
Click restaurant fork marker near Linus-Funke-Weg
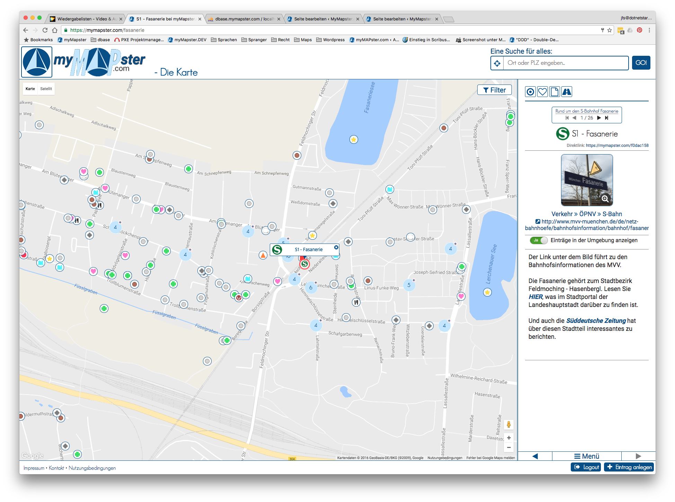[x=356, y=302]
